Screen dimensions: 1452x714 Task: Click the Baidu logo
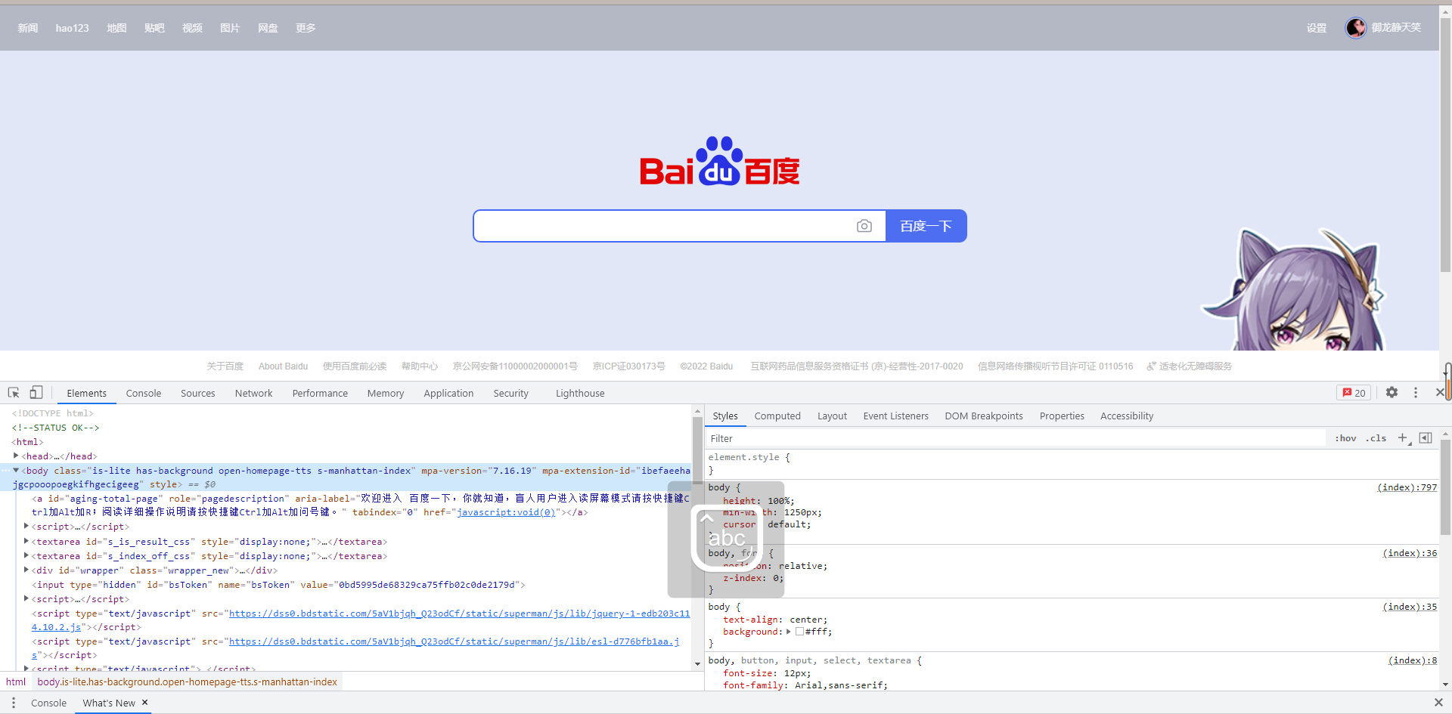[x=720, y=161]
